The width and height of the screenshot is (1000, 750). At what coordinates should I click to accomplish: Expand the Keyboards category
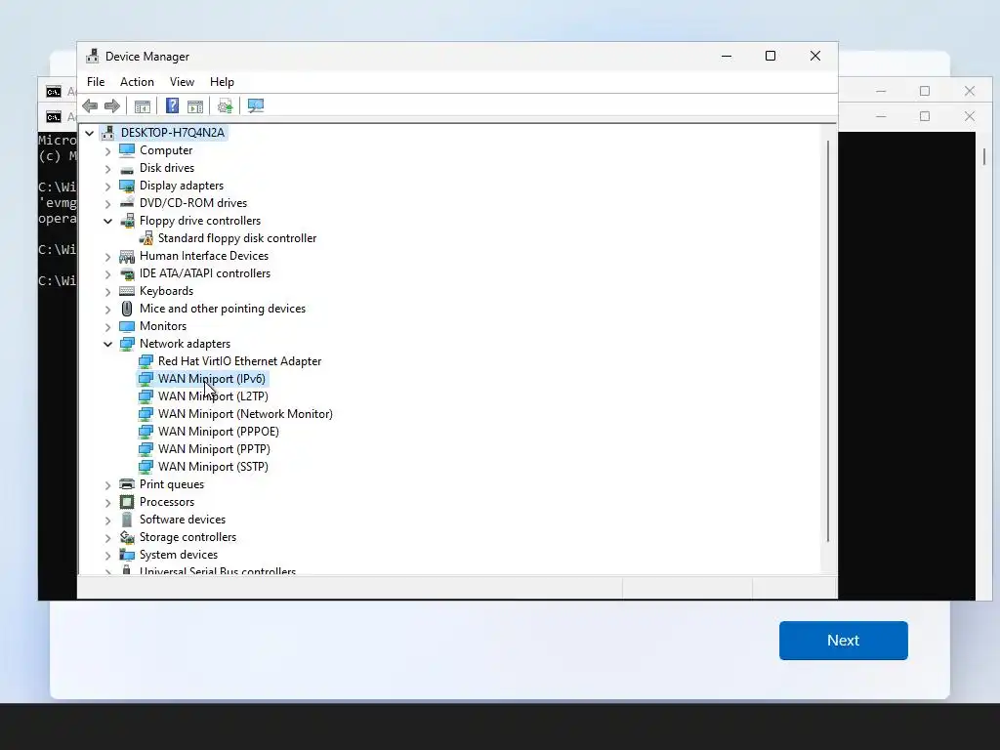point(107,291)
